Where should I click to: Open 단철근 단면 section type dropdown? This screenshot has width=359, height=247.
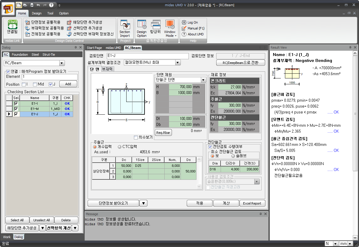(x=203, y=80)
